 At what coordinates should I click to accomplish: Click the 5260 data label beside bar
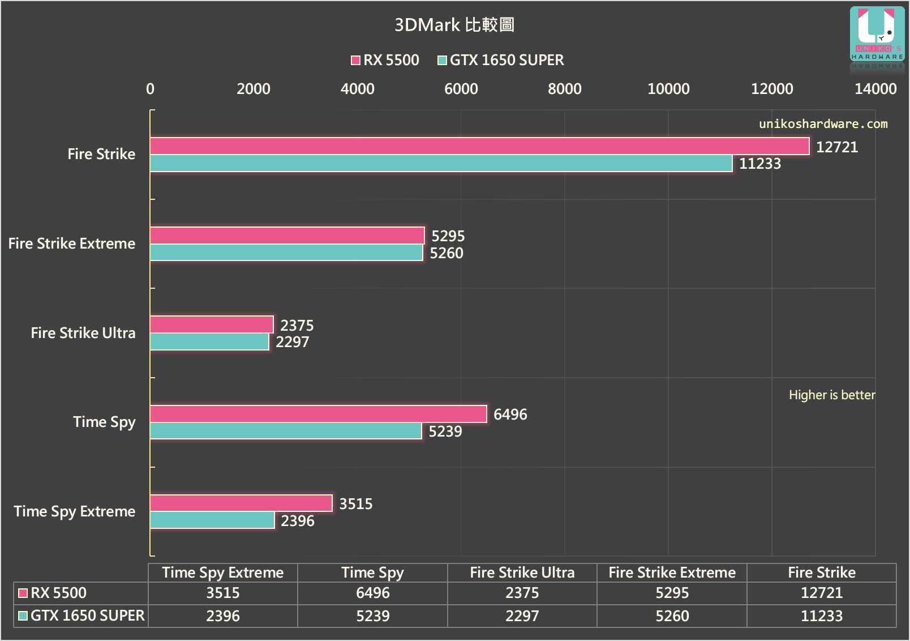pos(447,253)
